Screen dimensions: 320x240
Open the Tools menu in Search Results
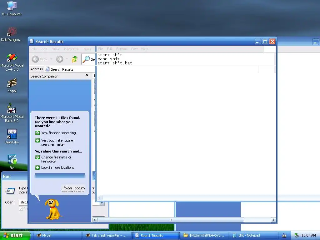coord(87,49)
